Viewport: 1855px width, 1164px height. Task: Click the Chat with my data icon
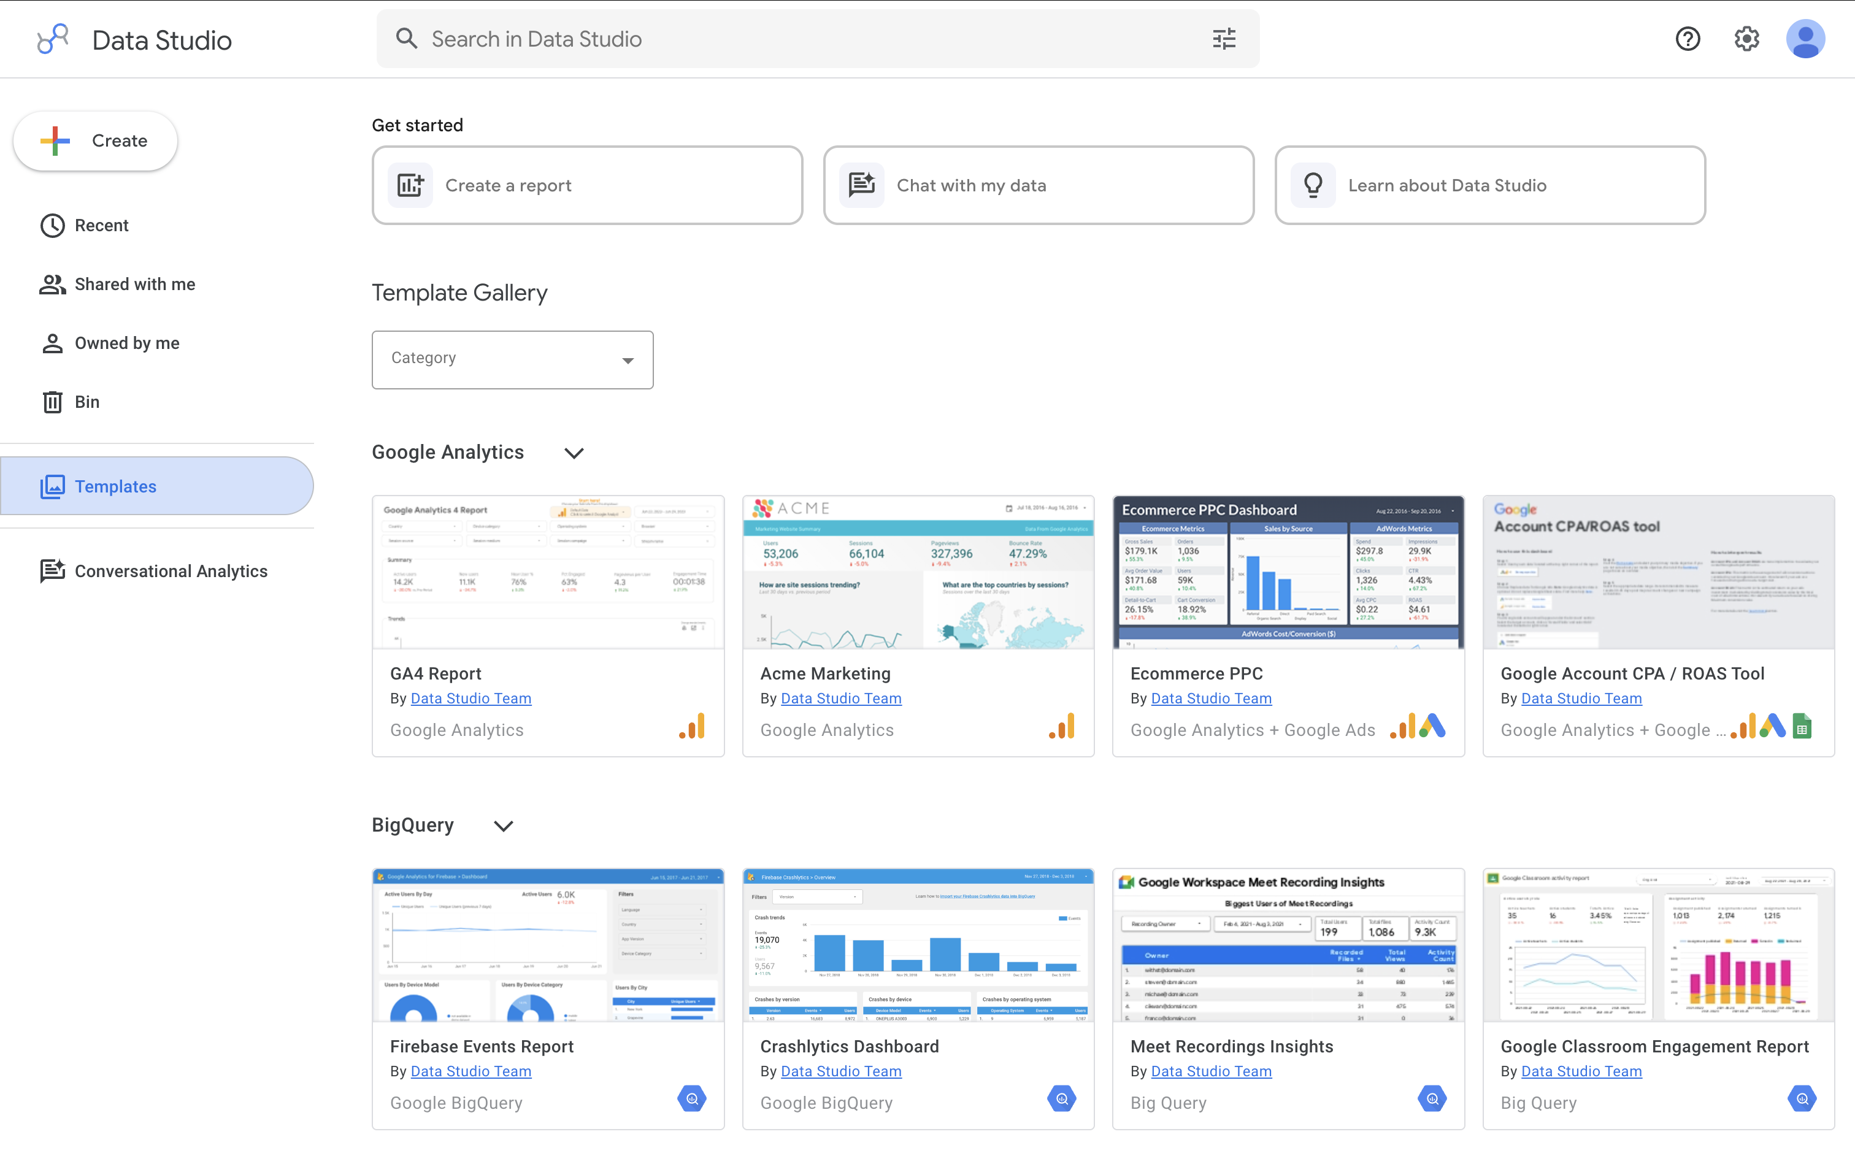(x=862, y=186)
